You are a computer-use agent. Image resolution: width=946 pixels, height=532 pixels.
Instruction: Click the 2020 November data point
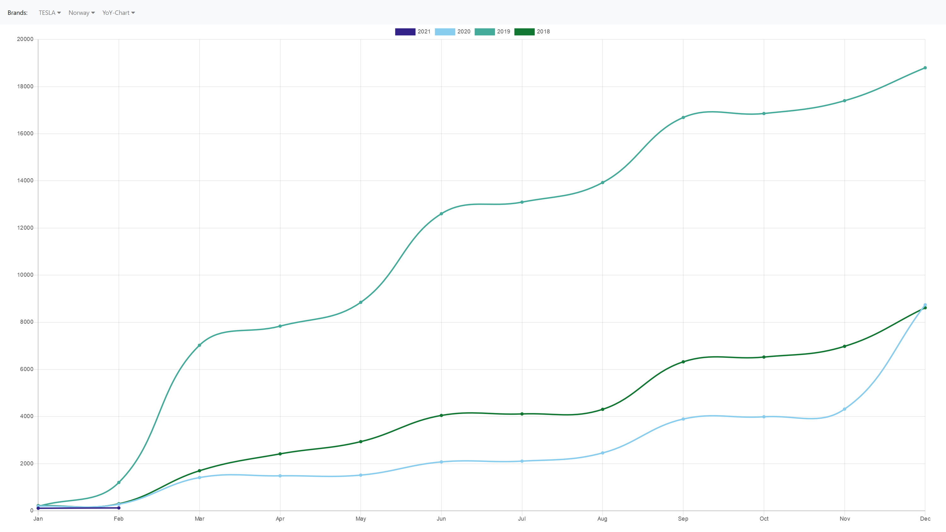click(844, 409)
